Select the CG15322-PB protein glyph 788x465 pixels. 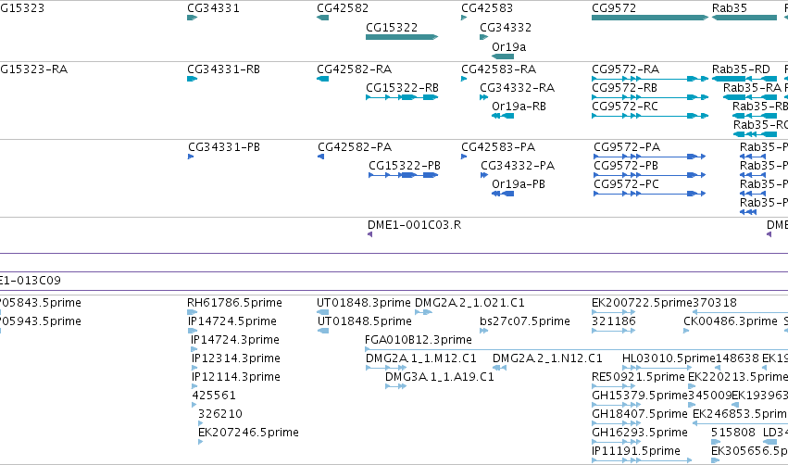(404, 175)
